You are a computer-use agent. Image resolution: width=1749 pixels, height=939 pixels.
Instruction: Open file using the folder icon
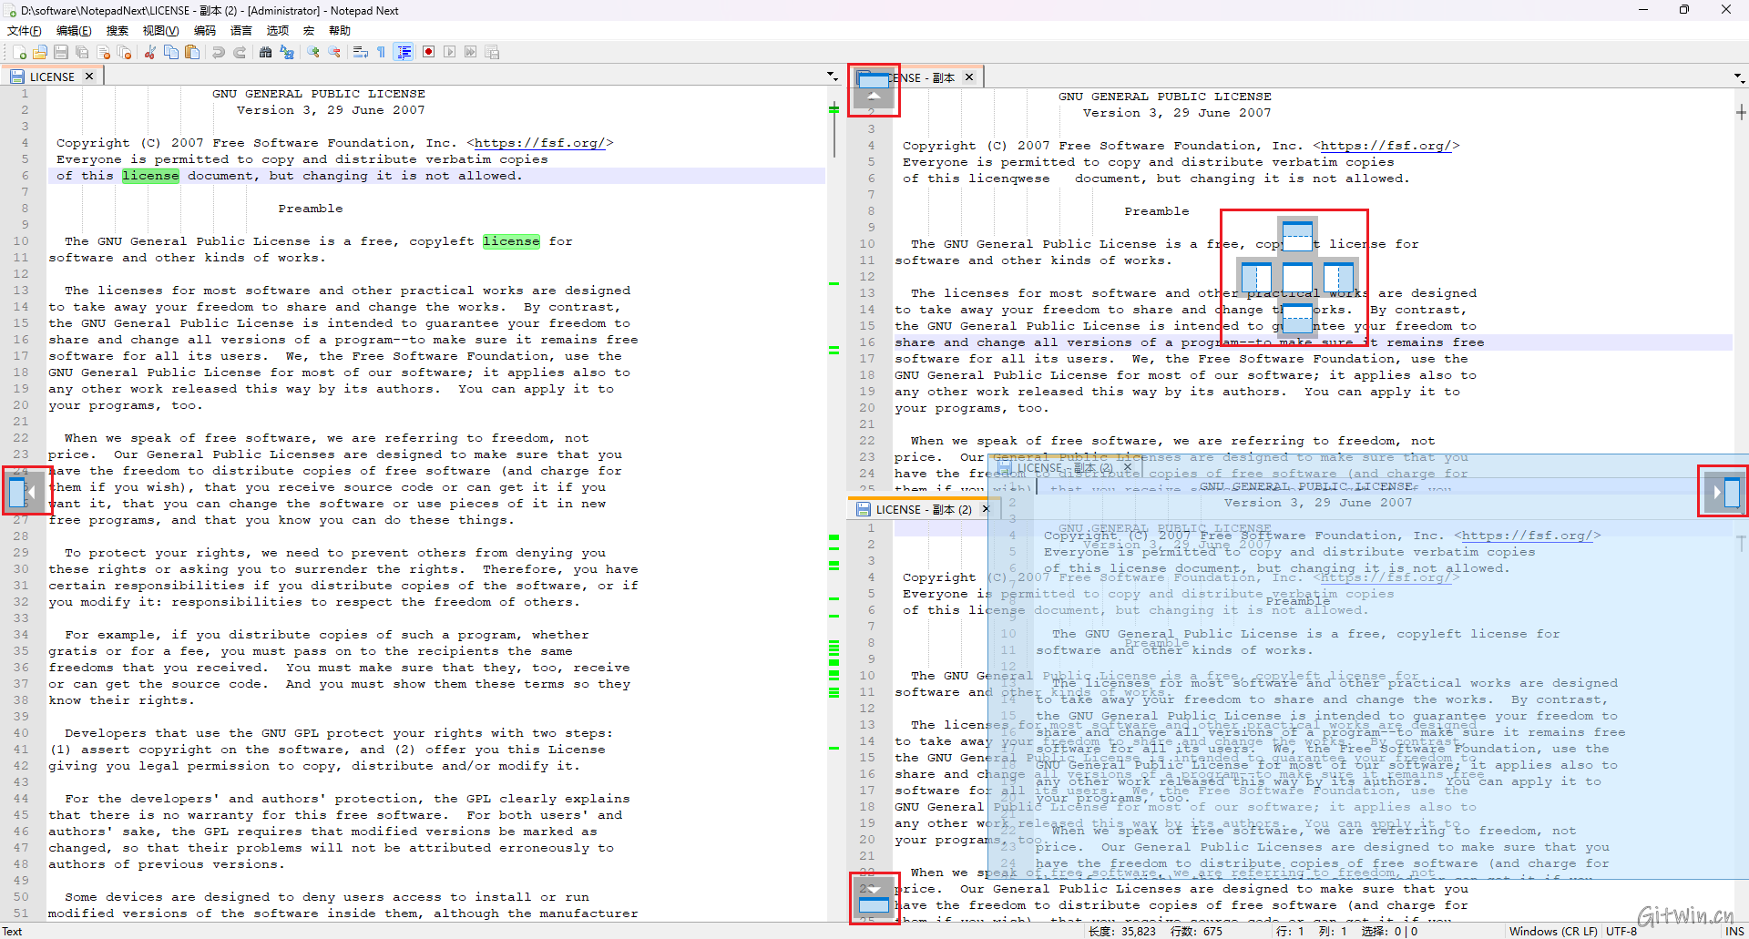tap(40, 53)
